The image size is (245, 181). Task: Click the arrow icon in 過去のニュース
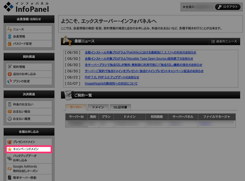(x=213, y=41)
